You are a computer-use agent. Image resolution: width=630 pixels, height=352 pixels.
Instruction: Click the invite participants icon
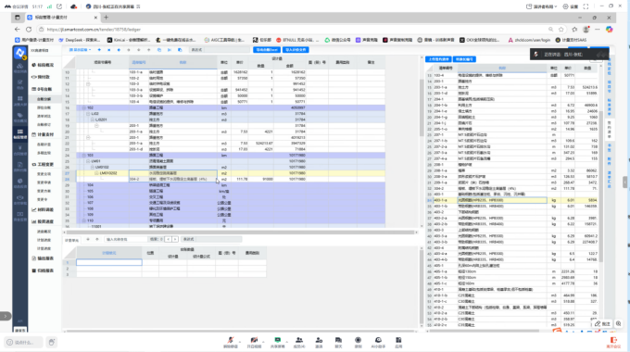point(319,342)
